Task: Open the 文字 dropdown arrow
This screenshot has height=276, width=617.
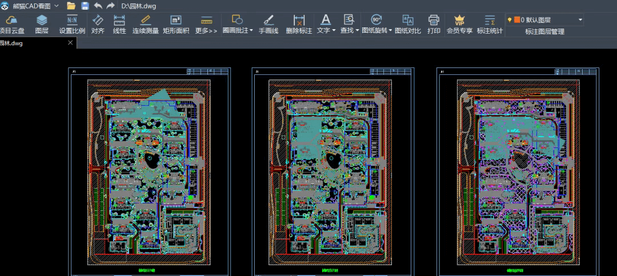Action: tap(334, 30)
